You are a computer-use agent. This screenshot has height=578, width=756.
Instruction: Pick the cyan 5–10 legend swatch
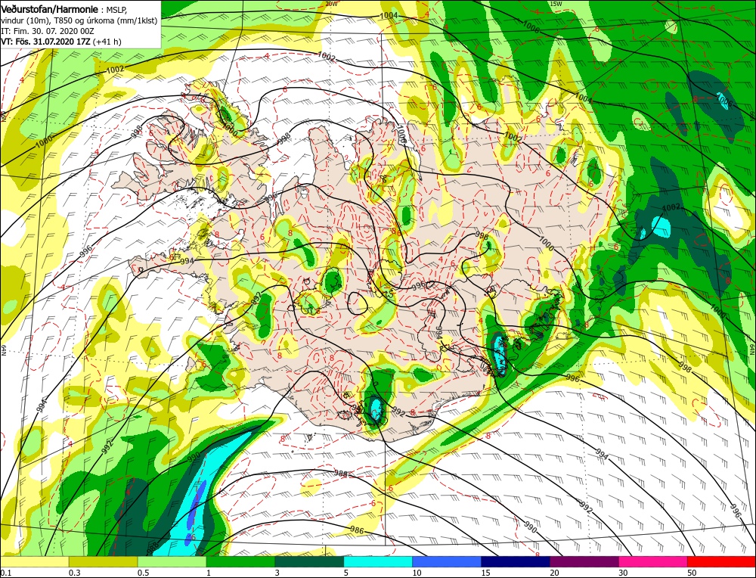[378, 561]
